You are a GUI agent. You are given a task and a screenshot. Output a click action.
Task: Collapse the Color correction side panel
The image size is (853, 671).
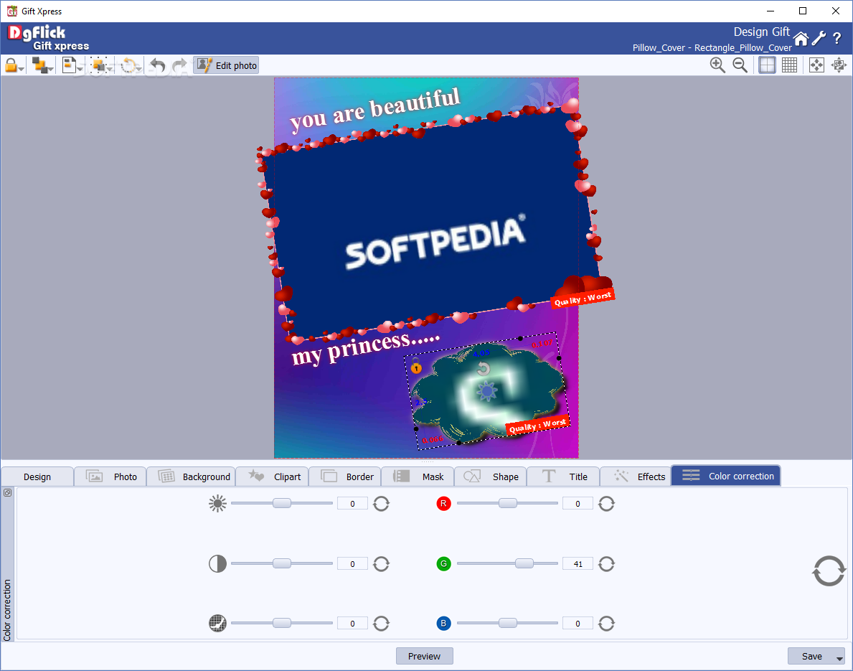click(x=8, y=492)
